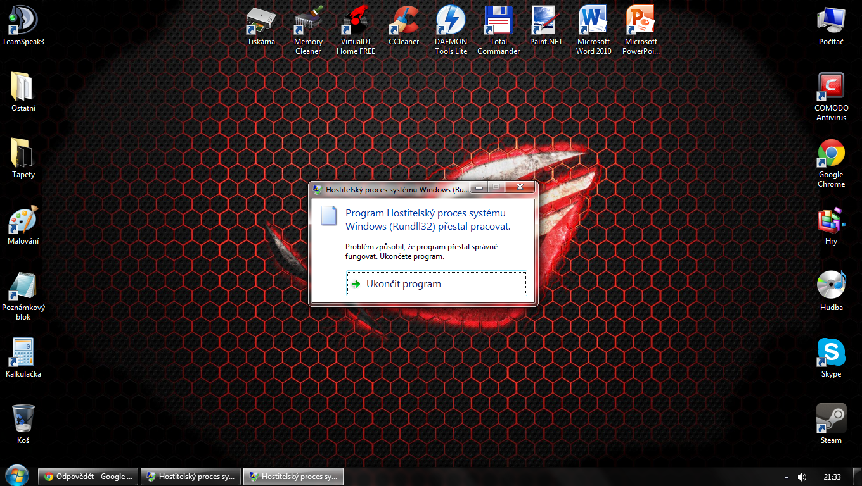862x486 pixels.
Task: Click the 21:33 taskbar clock
Action: [832, 477]
